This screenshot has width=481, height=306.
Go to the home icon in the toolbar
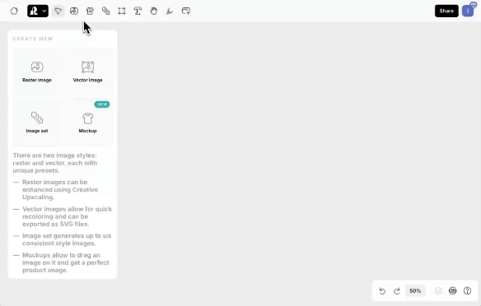14,11
